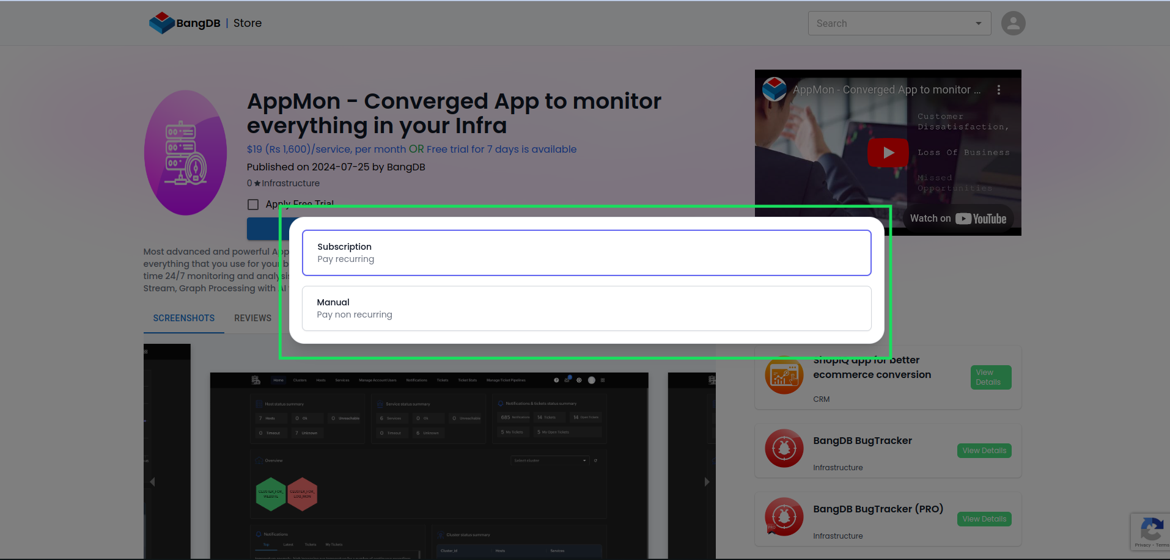Open the user account avatar icon

point(1013,23)
